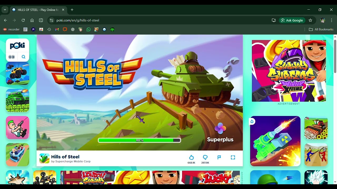Bookmark this page with the star
Viewport: 337px width, 189px height.
[x=310, y=20]
